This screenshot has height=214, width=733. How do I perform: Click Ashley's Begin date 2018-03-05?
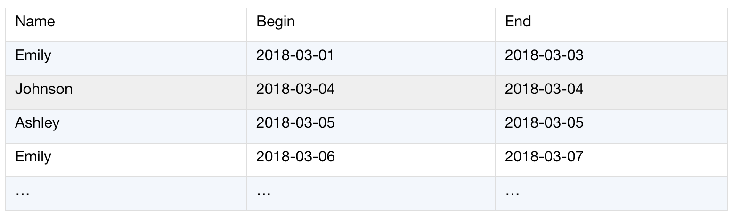(x=295, y=123)
